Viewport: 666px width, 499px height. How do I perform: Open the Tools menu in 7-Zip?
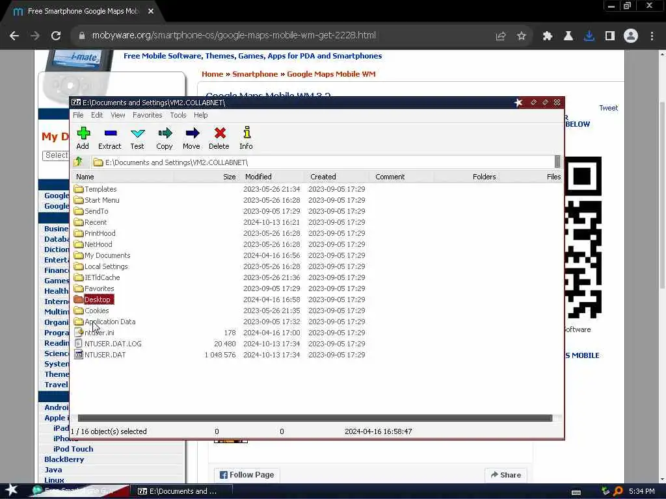pos(178,115)
